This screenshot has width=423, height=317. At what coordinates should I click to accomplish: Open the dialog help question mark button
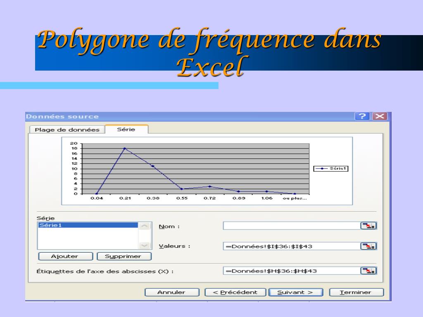362,116
